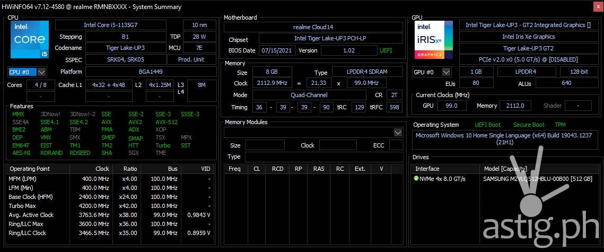The height and width of the screenshot is (252, 604).
Task: Select the Avg. Active Clock row
Action: pyautogui.click(x=110, y=215)
